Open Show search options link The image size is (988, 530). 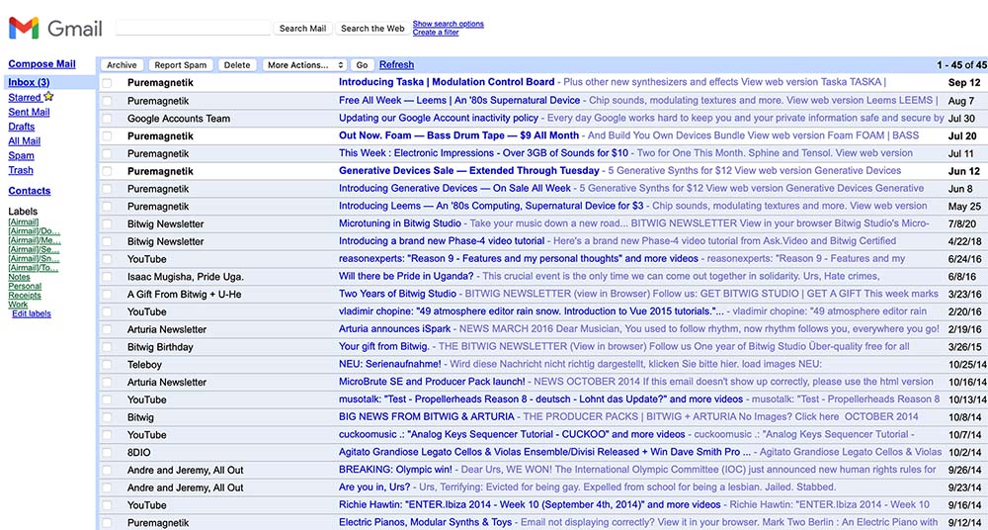click(448, 24)
